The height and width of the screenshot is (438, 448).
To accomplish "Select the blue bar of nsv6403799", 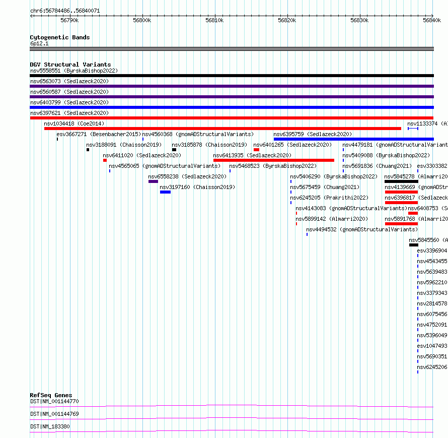I will (x=232, y=107).
